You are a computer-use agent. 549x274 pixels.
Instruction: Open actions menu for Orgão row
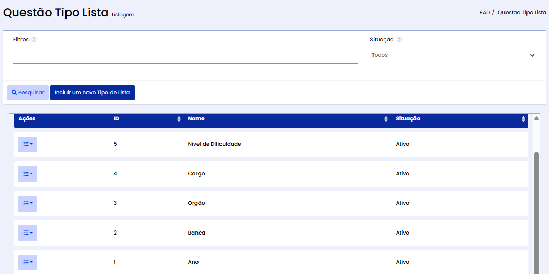pos(28,203)
